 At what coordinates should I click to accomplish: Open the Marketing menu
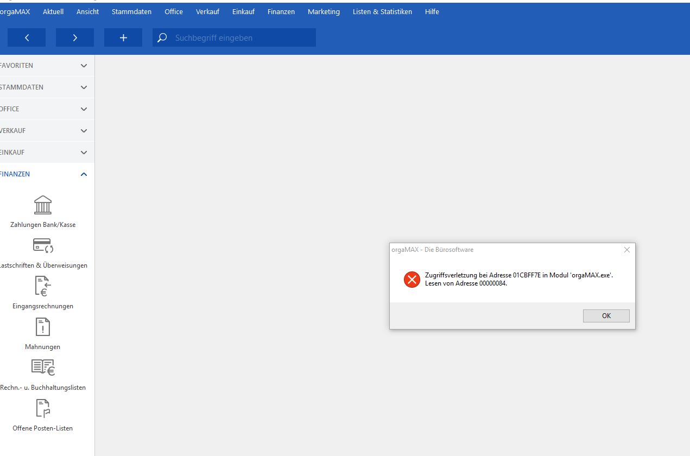(x=324, y=11)
